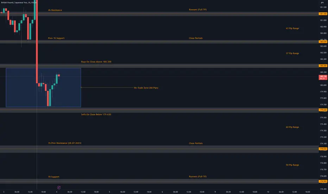Click the 181.100 price label on the axis
328x194 pixels.
point(323,14)
